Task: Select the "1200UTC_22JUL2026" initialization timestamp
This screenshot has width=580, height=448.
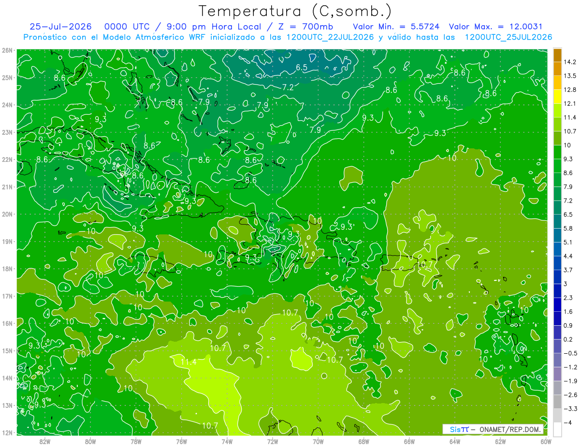Action: [x=331, y=37]
